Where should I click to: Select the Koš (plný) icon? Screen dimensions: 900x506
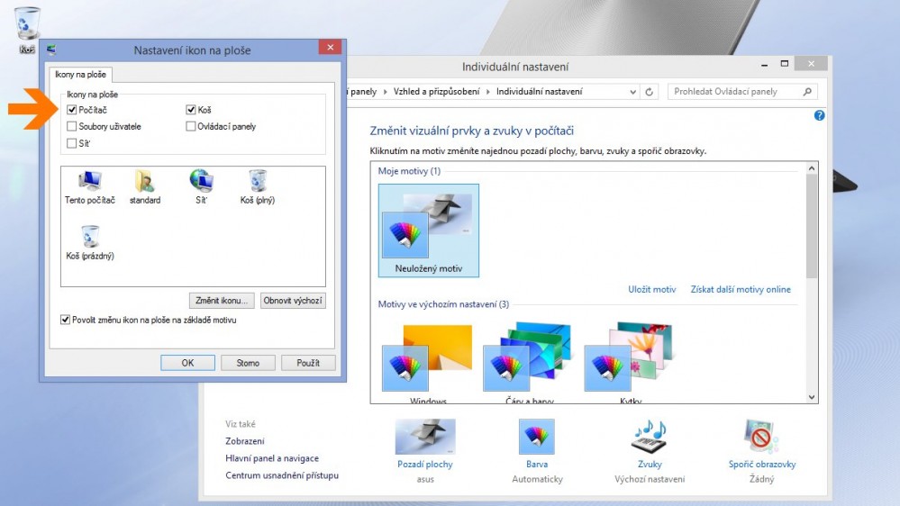pyautogui.click(x=258, y=183)
